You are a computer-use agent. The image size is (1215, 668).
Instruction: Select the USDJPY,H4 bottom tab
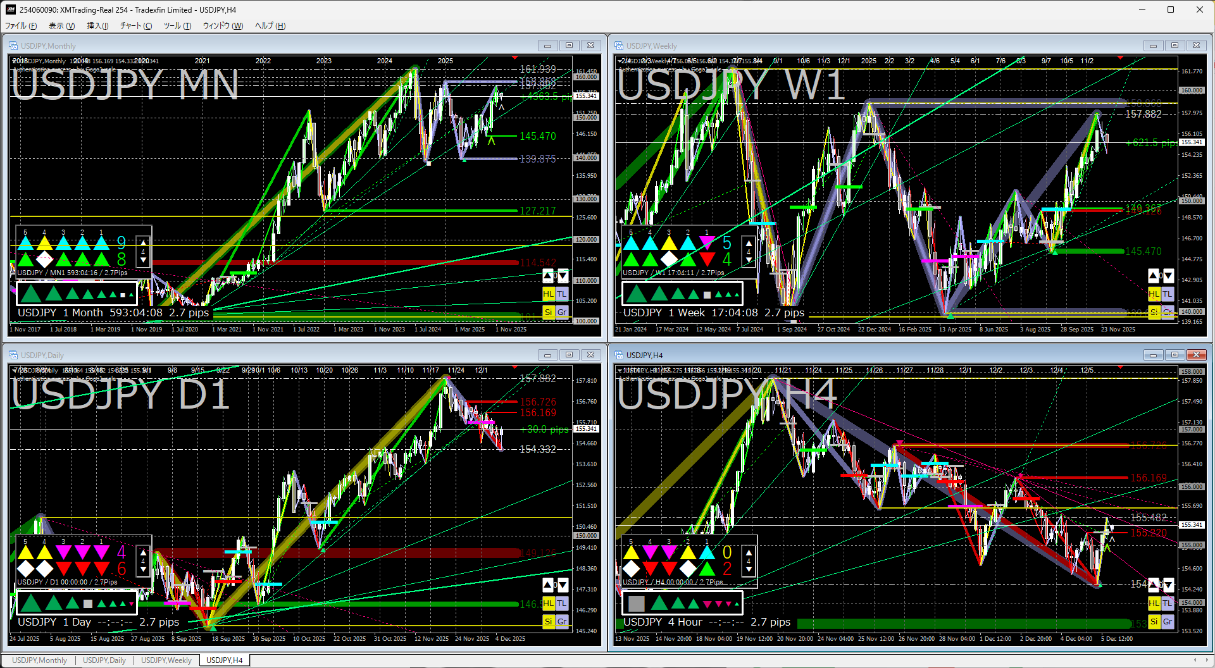225,660
